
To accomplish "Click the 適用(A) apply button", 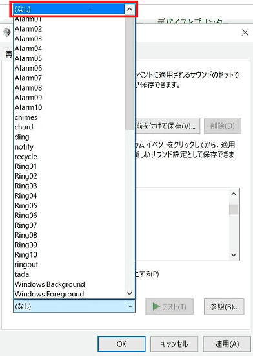I will tap(227, 344).
